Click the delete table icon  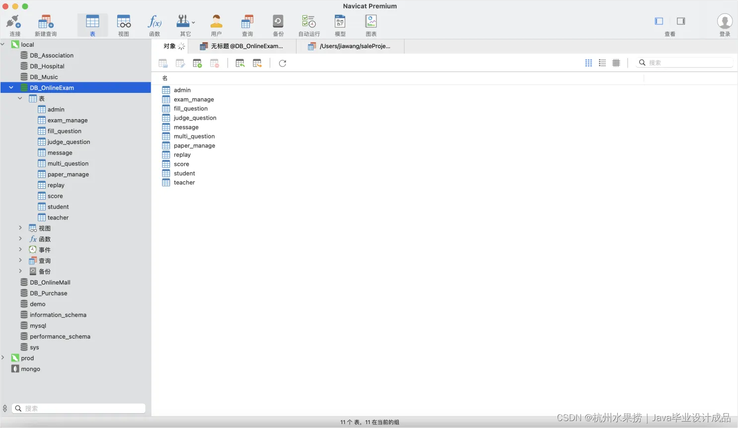tap(215, 63)
